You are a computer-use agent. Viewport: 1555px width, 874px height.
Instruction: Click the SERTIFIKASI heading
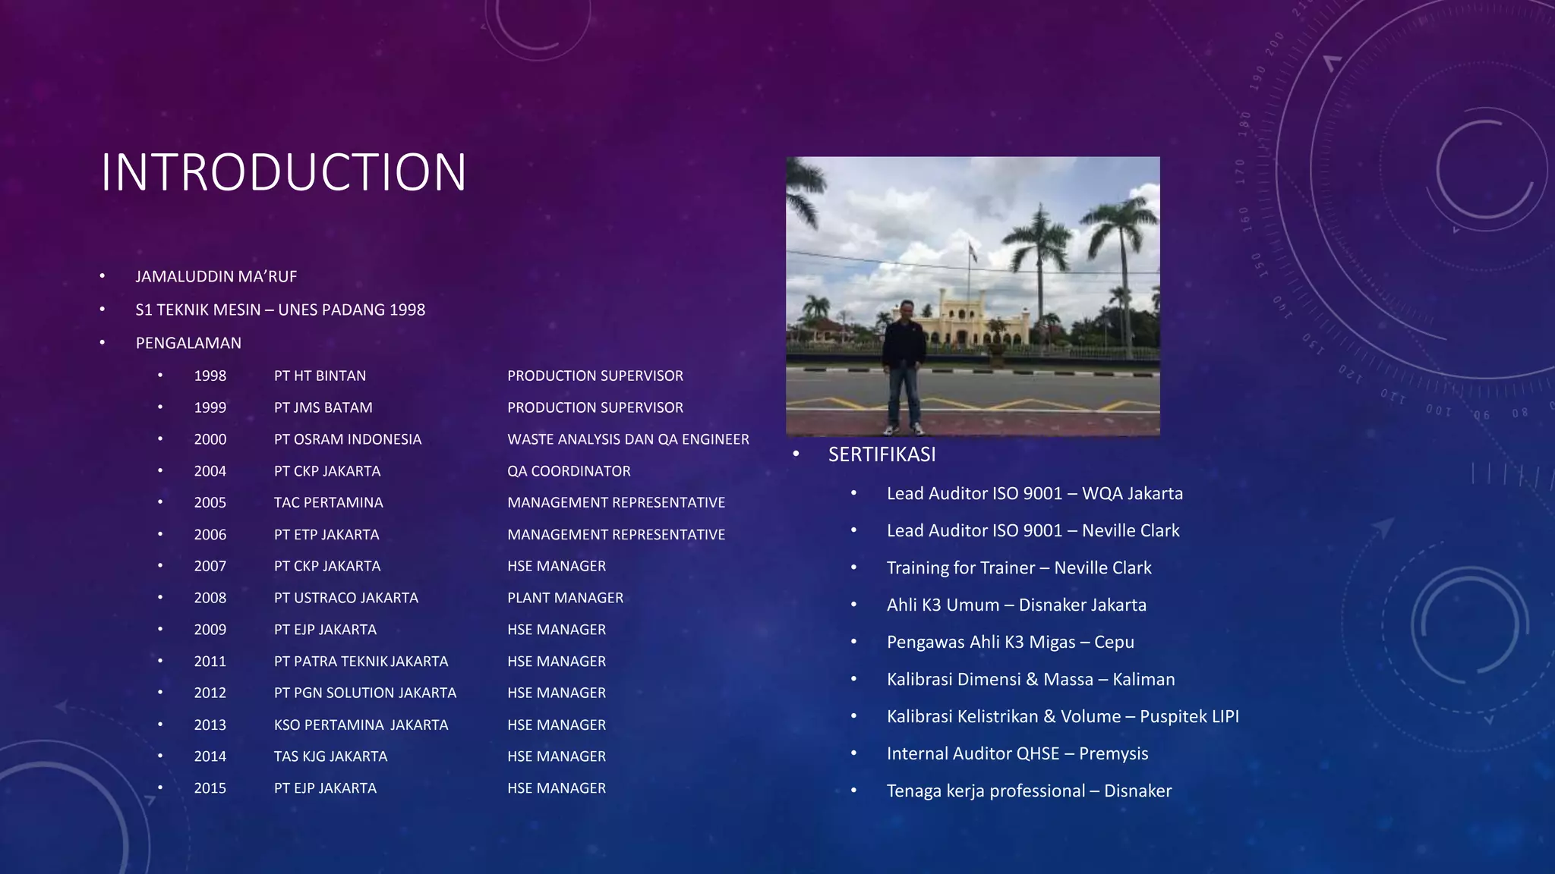[882, 455]
